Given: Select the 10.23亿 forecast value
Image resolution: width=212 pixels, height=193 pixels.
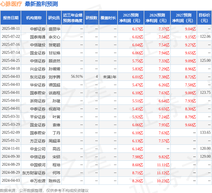Looking at the screenshot, I should (163, 181).
